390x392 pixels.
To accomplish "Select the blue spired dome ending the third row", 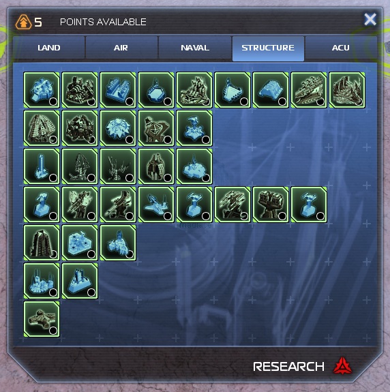I will [194, 166].
